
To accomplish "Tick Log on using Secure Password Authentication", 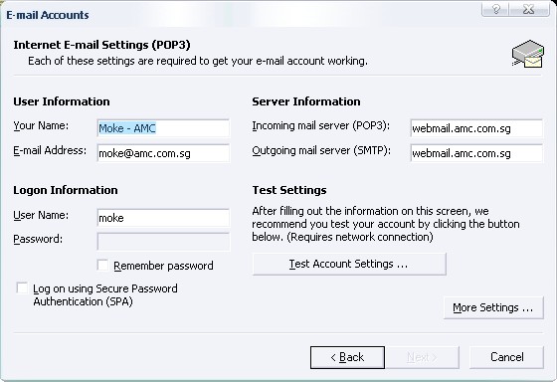I will click(22, 287).
